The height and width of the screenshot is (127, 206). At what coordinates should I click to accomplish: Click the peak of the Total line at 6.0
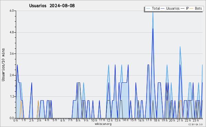point(153,12)
